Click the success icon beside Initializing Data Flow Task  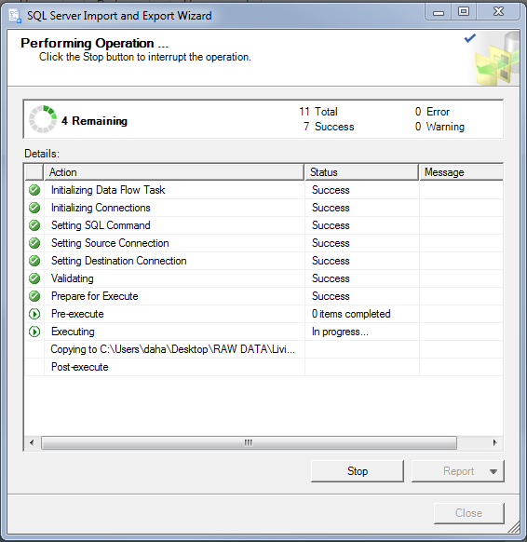click(34, 190)
